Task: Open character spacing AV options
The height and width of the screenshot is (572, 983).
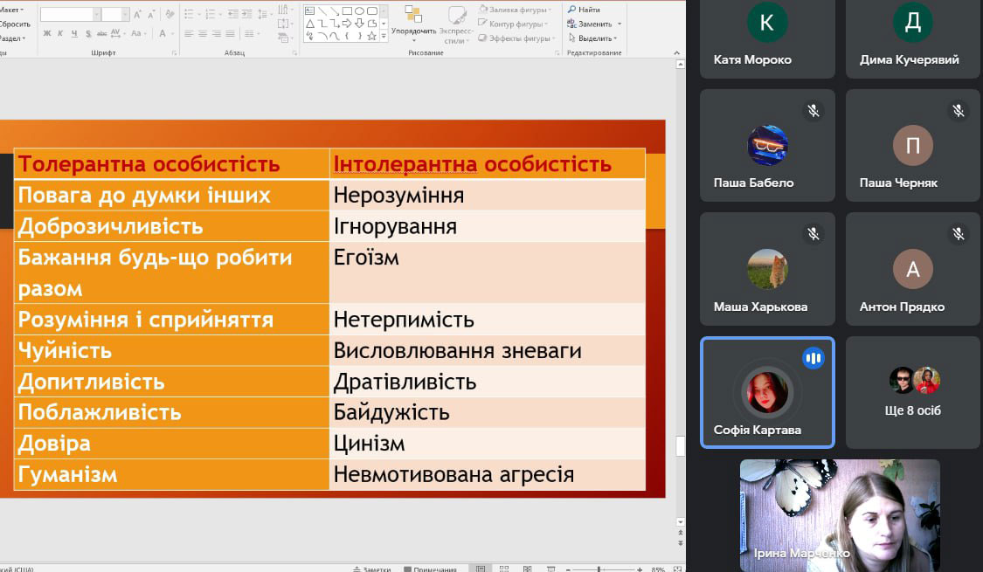Action: 117,34
